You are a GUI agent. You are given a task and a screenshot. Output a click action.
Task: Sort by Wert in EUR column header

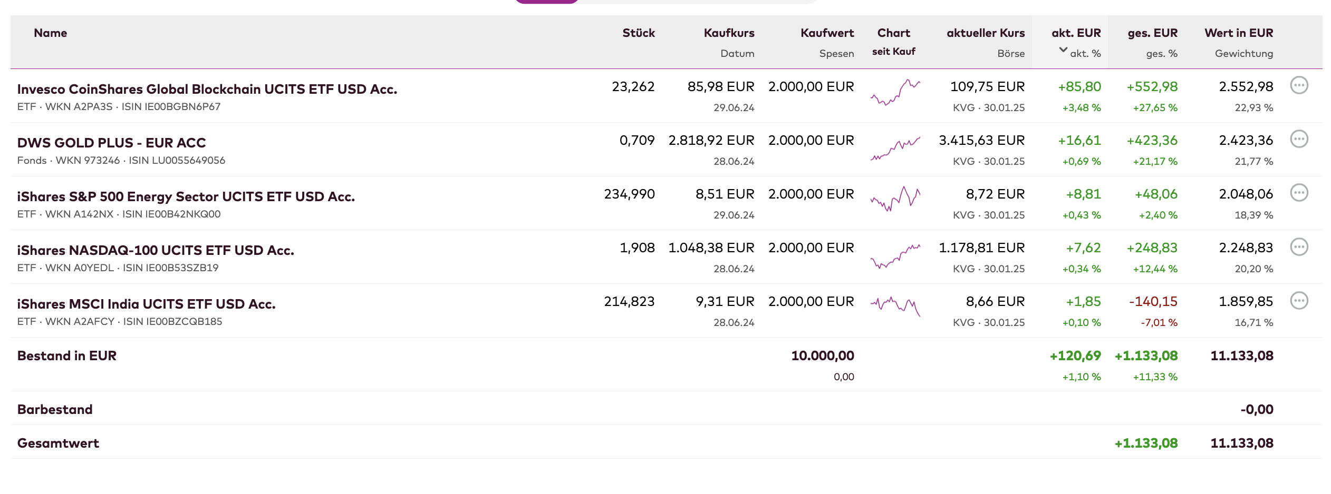click(x=1238, y=33)
